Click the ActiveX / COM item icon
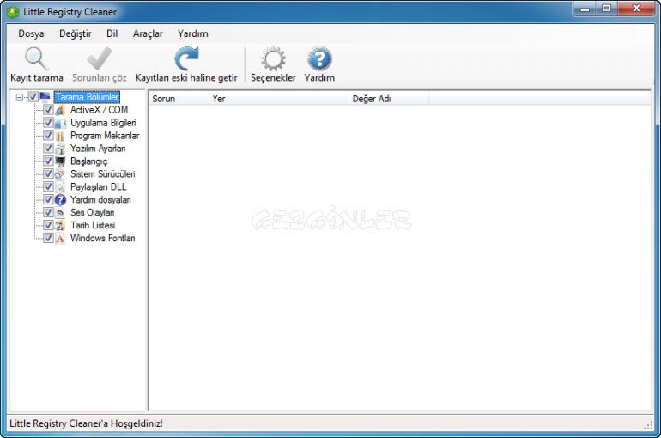Image resolution: width=661 pixels, height=438 pixels. pyautogui.click(x=60, y=110)
